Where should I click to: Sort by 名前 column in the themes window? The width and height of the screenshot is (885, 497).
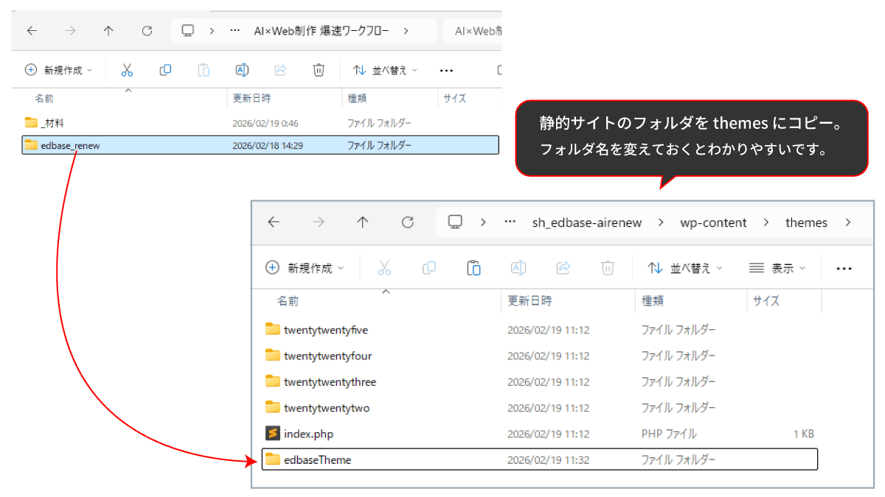288,301
